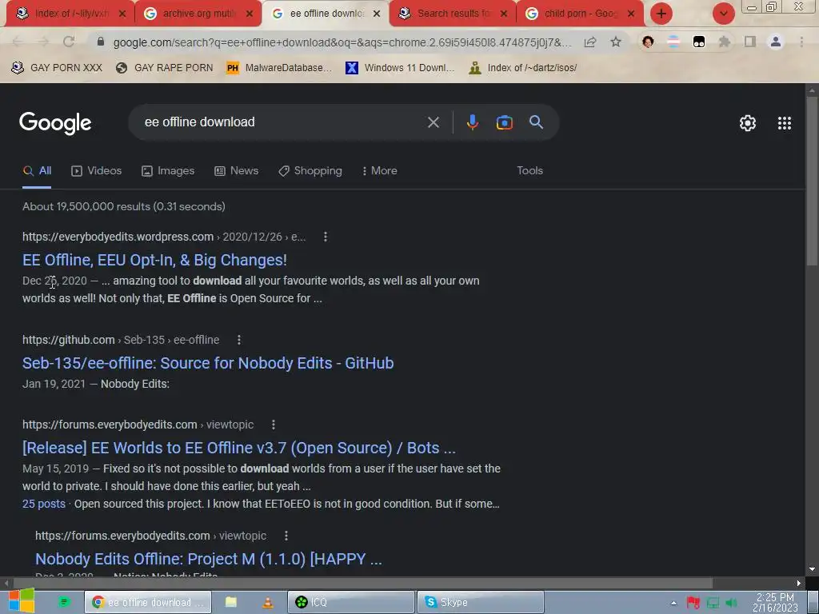Select the Videos results tab
The height and width of the screenshot is (614, 819).
pyautogui.click(x=97, y=171)
